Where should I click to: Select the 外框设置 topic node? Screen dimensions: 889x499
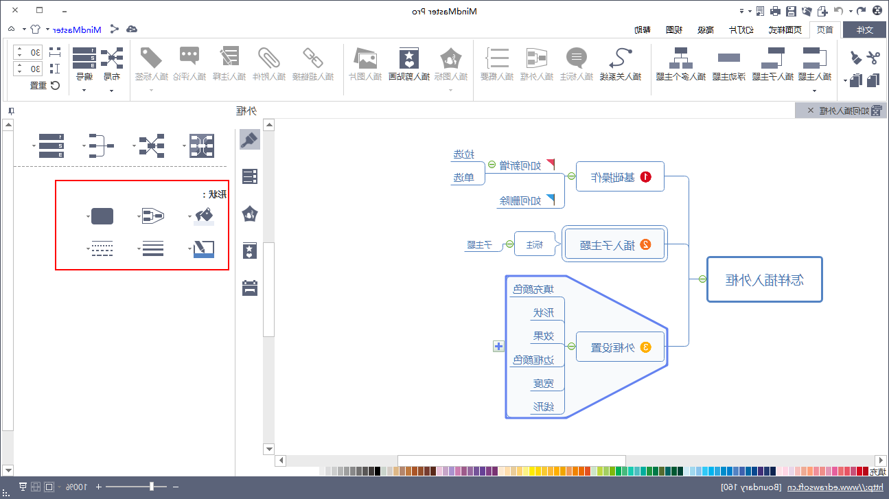(621, 347)
